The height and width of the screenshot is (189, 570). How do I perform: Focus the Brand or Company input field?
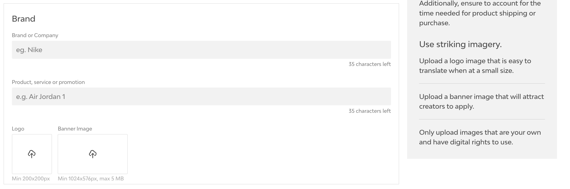201,50
